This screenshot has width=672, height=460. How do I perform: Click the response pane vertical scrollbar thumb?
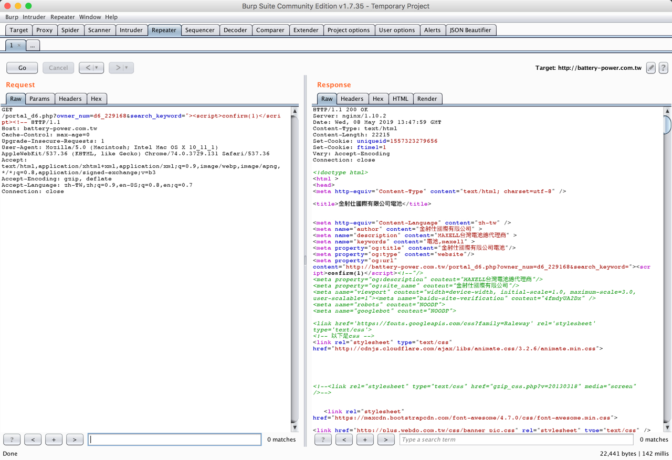[667, 125]
